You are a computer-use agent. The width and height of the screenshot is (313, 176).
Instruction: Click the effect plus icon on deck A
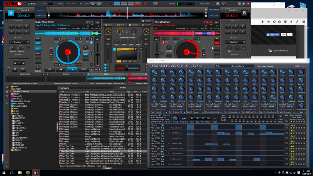pos(28,48)
